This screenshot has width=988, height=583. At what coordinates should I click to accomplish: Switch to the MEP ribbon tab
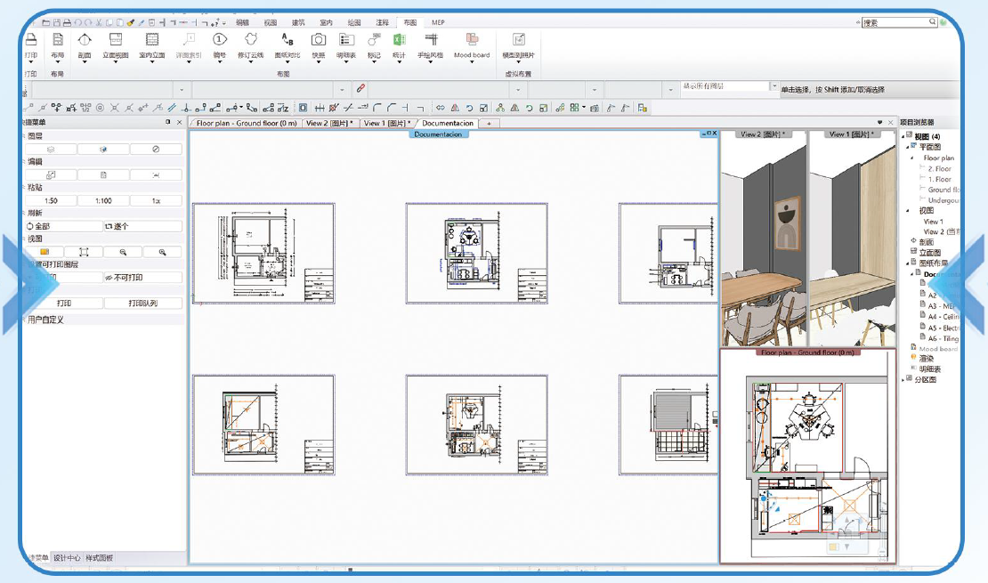436,22
